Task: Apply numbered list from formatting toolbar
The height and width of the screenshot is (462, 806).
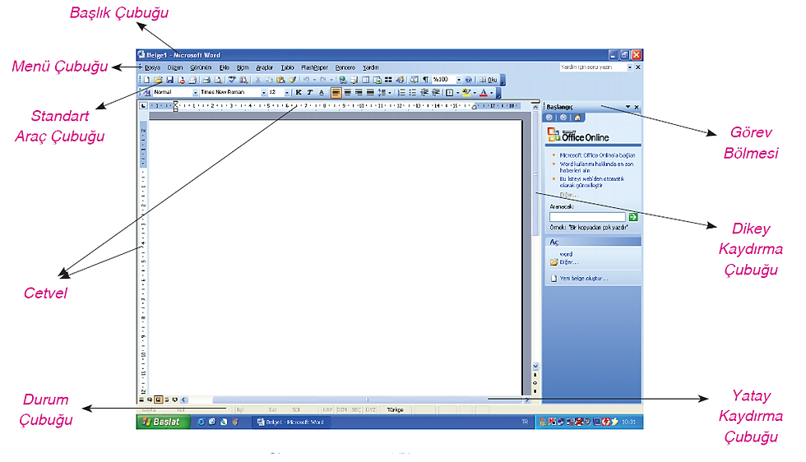Action: click(x=401, y=93)
